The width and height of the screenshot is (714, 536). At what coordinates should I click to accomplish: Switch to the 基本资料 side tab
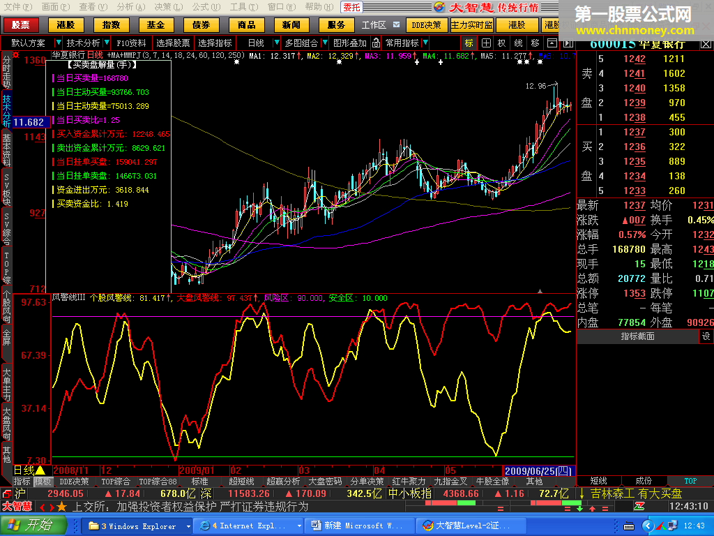coord(6,151)
